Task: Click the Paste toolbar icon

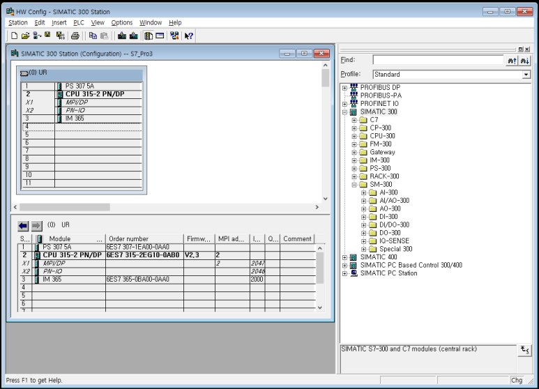Action: [x=104, y=36]
